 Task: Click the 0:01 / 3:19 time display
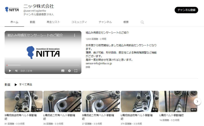coord(26,71)
